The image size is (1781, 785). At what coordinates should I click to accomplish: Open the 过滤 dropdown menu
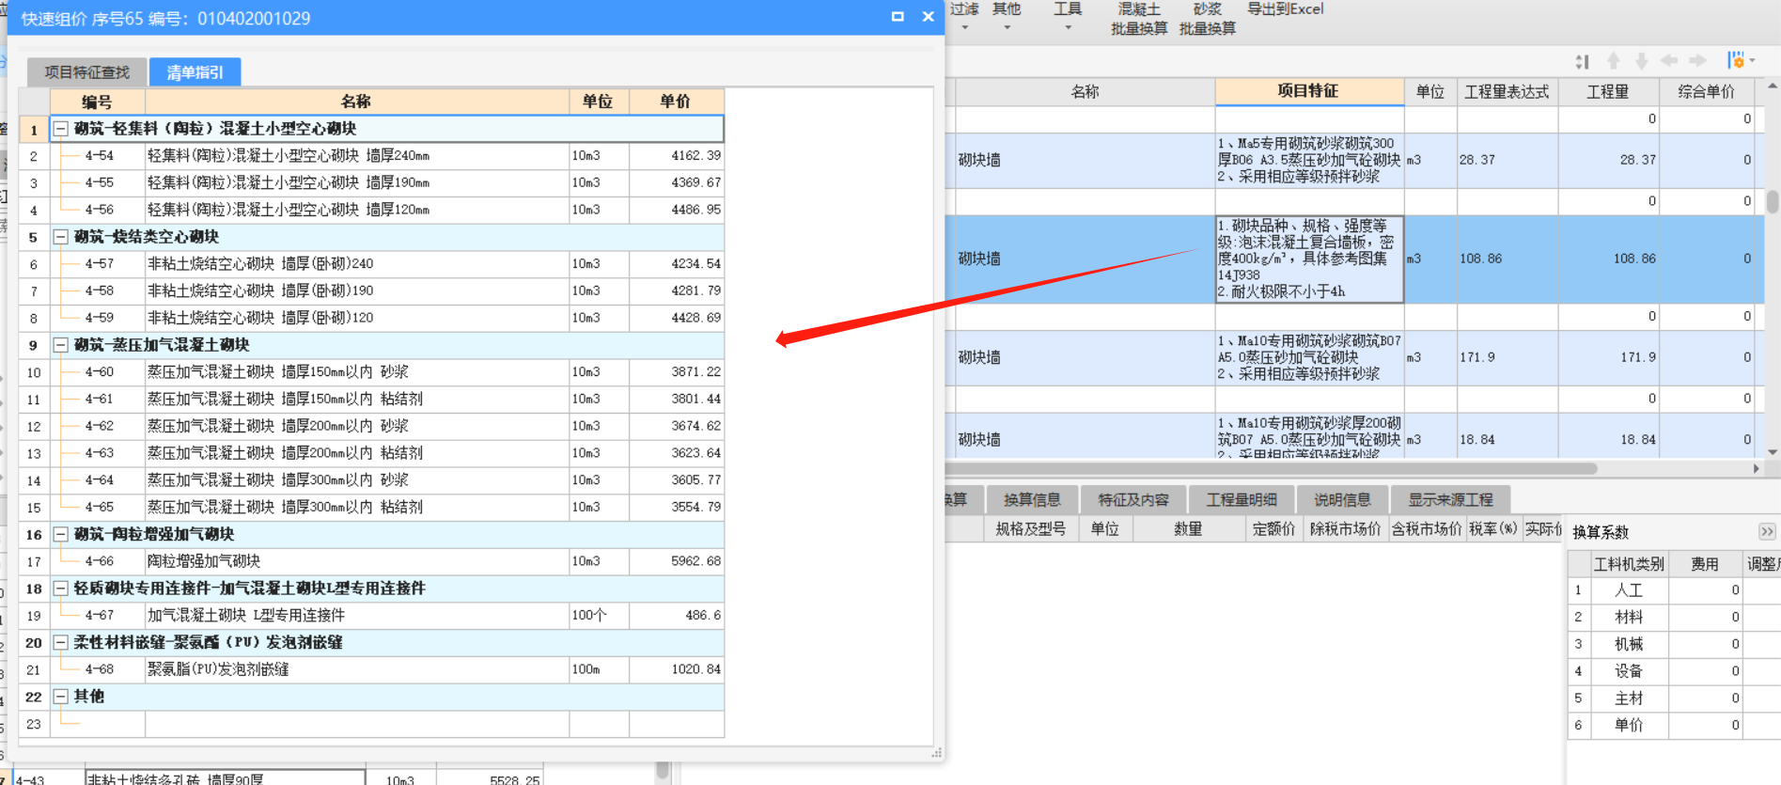(964, 17)
